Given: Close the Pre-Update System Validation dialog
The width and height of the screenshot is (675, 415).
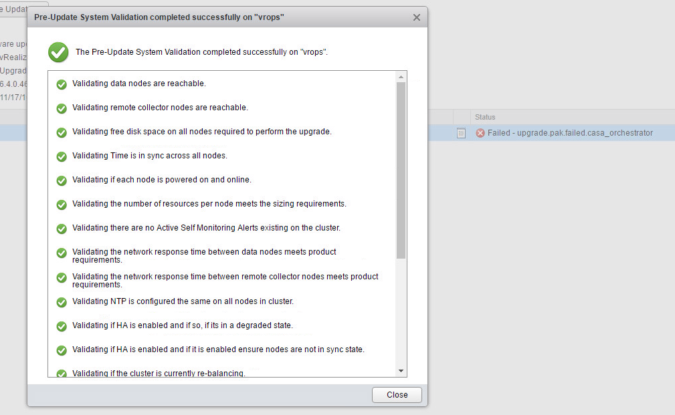Looking at the screenshot, I should pyautogui.click(x=397, y=395).
